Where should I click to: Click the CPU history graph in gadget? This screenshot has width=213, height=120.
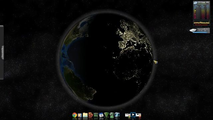201,22
